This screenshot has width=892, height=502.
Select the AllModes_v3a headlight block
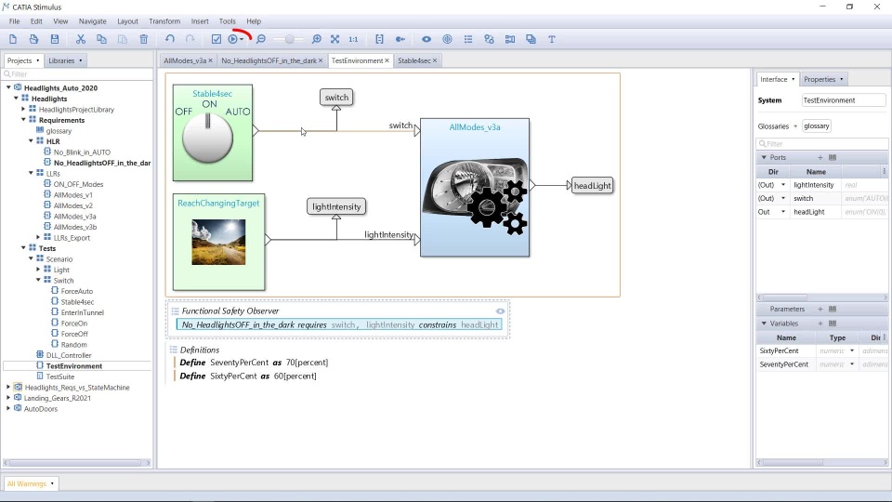coord(475,188)
